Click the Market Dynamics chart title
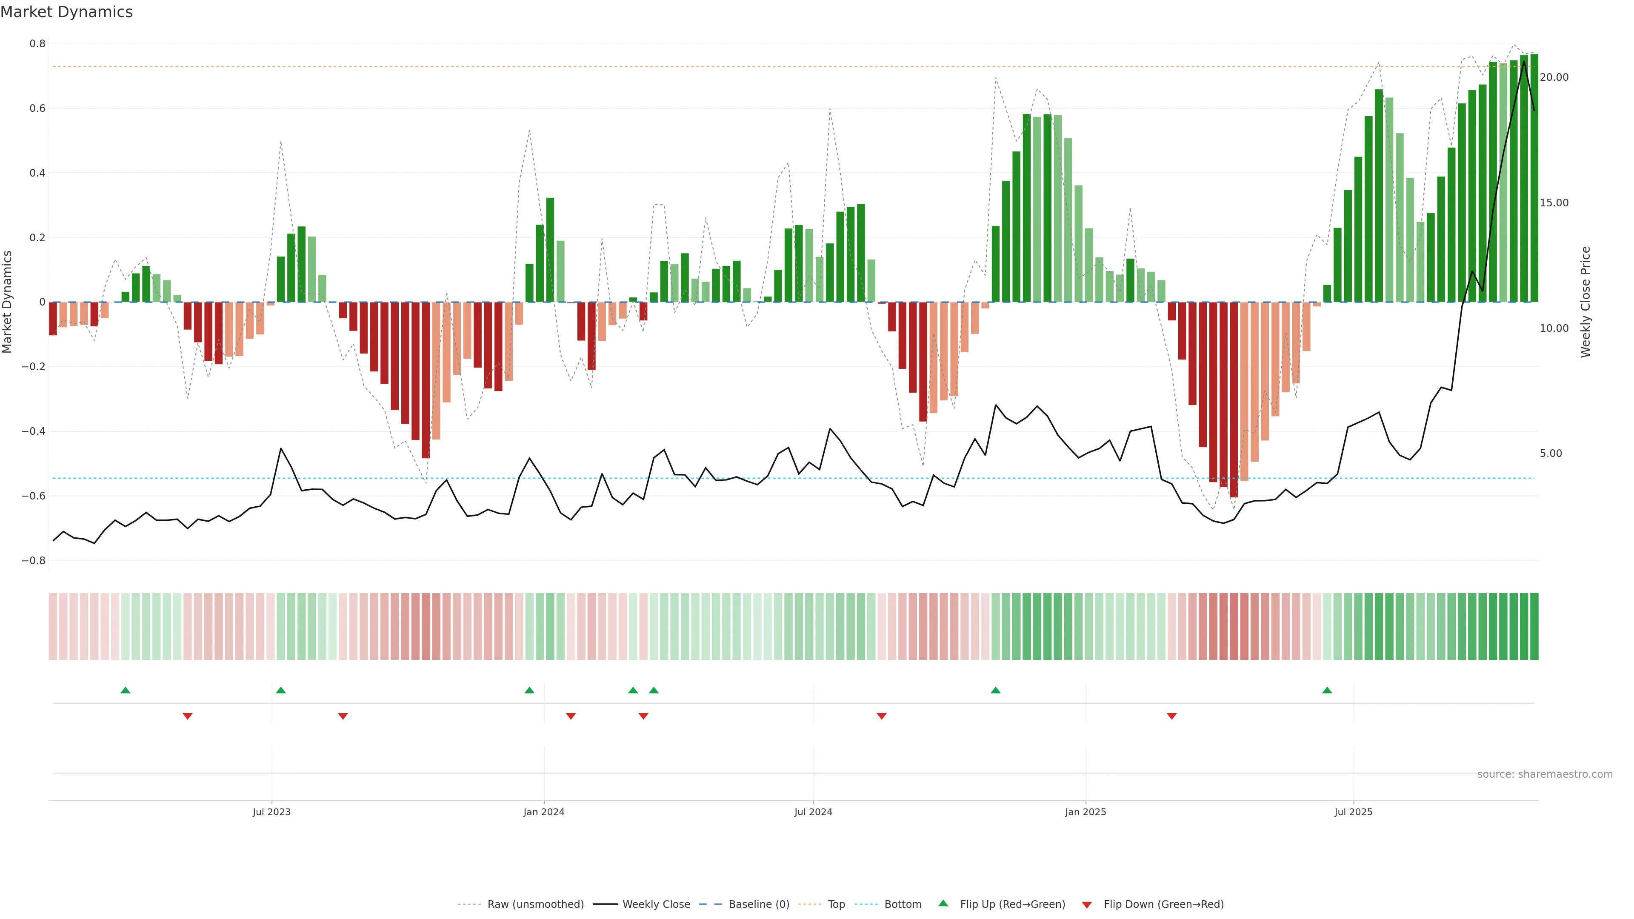 pyautogui.click(x=67, y=12)
